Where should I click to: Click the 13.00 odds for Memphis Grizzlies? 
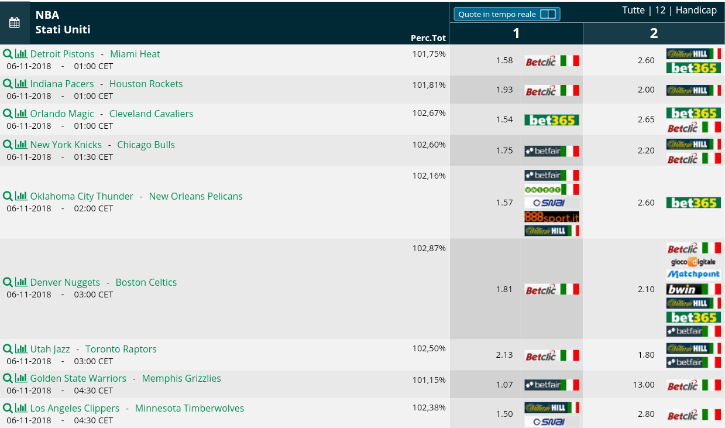644,385
